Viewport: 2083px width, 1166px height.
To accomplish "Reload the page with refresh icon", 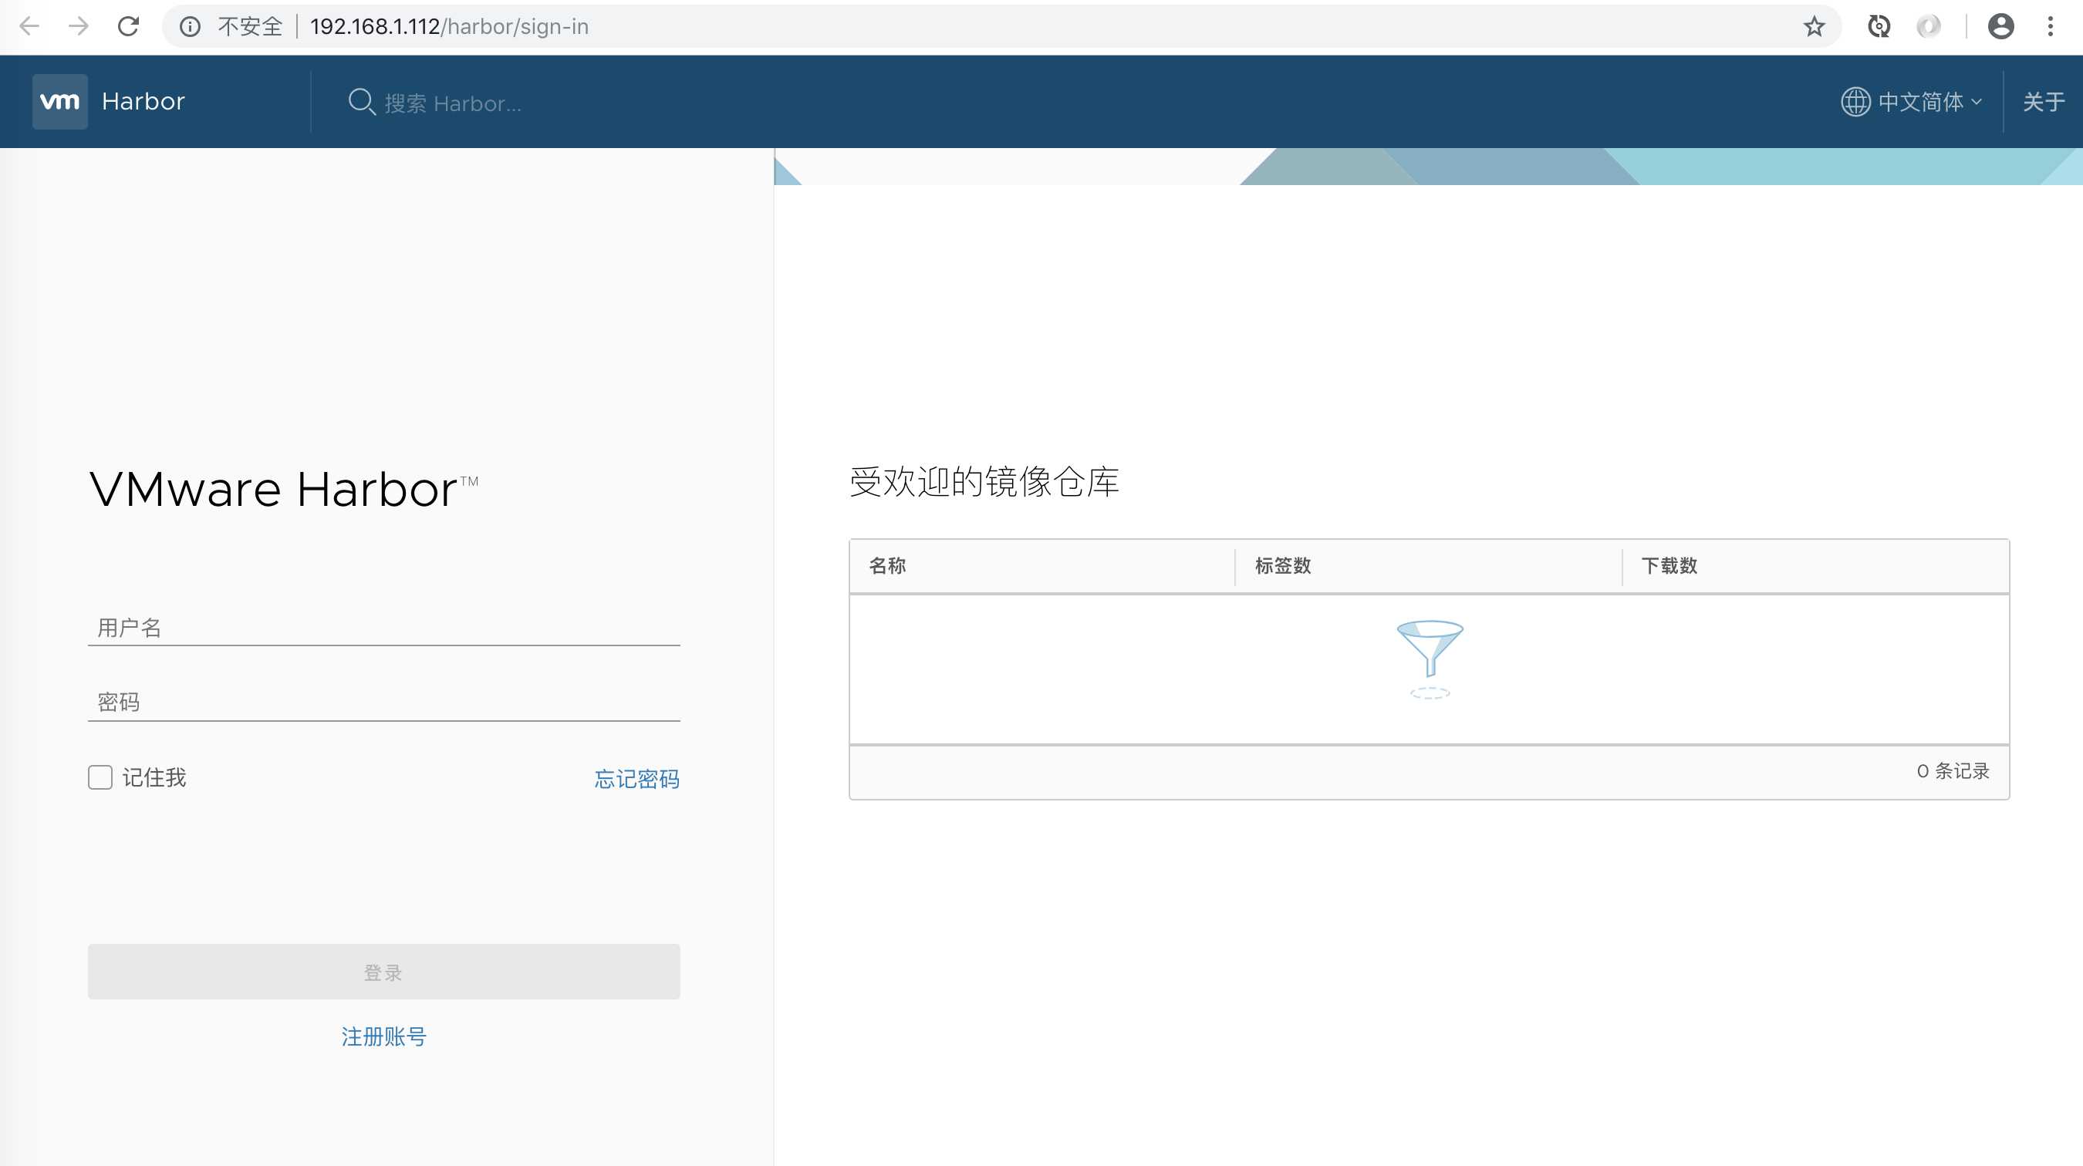I will [x=129, y=27].
